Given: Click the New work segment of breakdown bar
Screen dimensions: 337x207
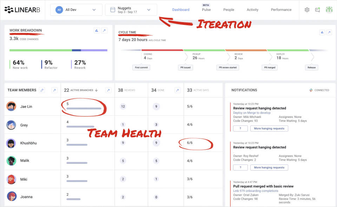Looking at the screenshot, I should (x=40, y=50).
